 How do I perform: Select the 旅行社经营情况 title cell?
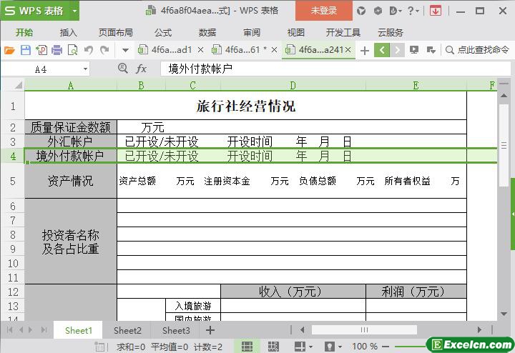pos(245,106)
